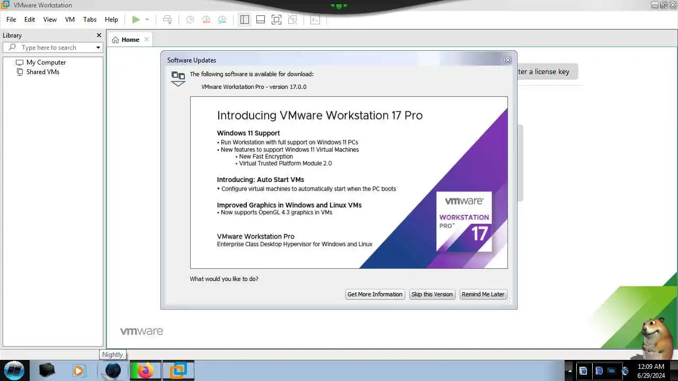
Task: Click the Library search field
Action: click(53, 48)
